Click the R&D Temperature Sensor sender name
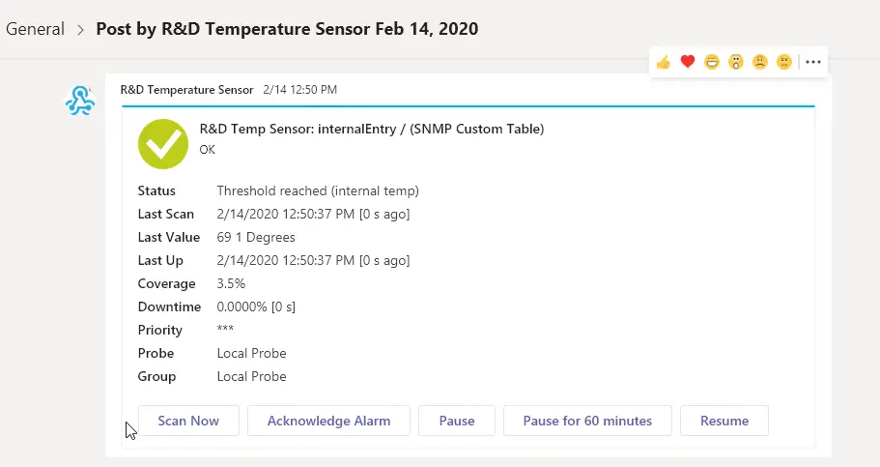The image size is (880, 467). pyautogui.click(x=186, y=90)
